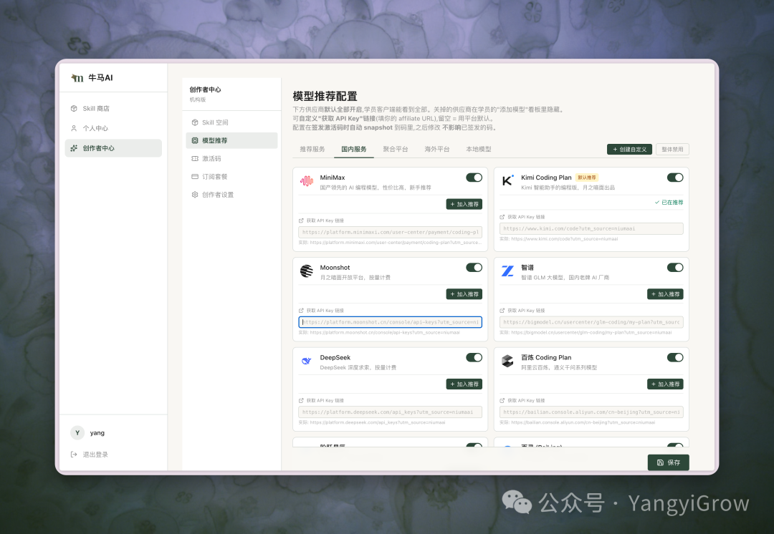The image size is (774, 534).
Task: Add 智谱 via 加入推荐 button
Action: point(665,294)
